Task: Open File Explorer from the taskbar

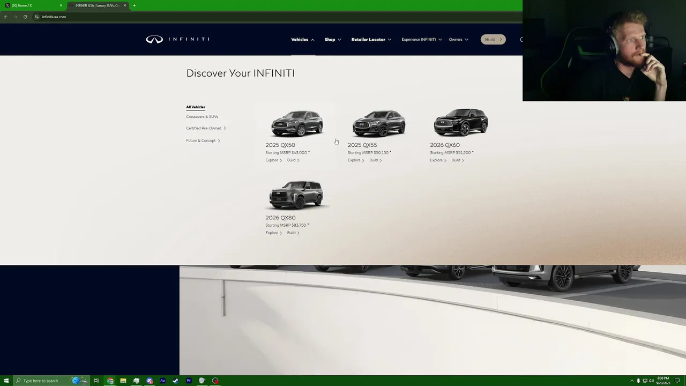Action: coord(123,381)
